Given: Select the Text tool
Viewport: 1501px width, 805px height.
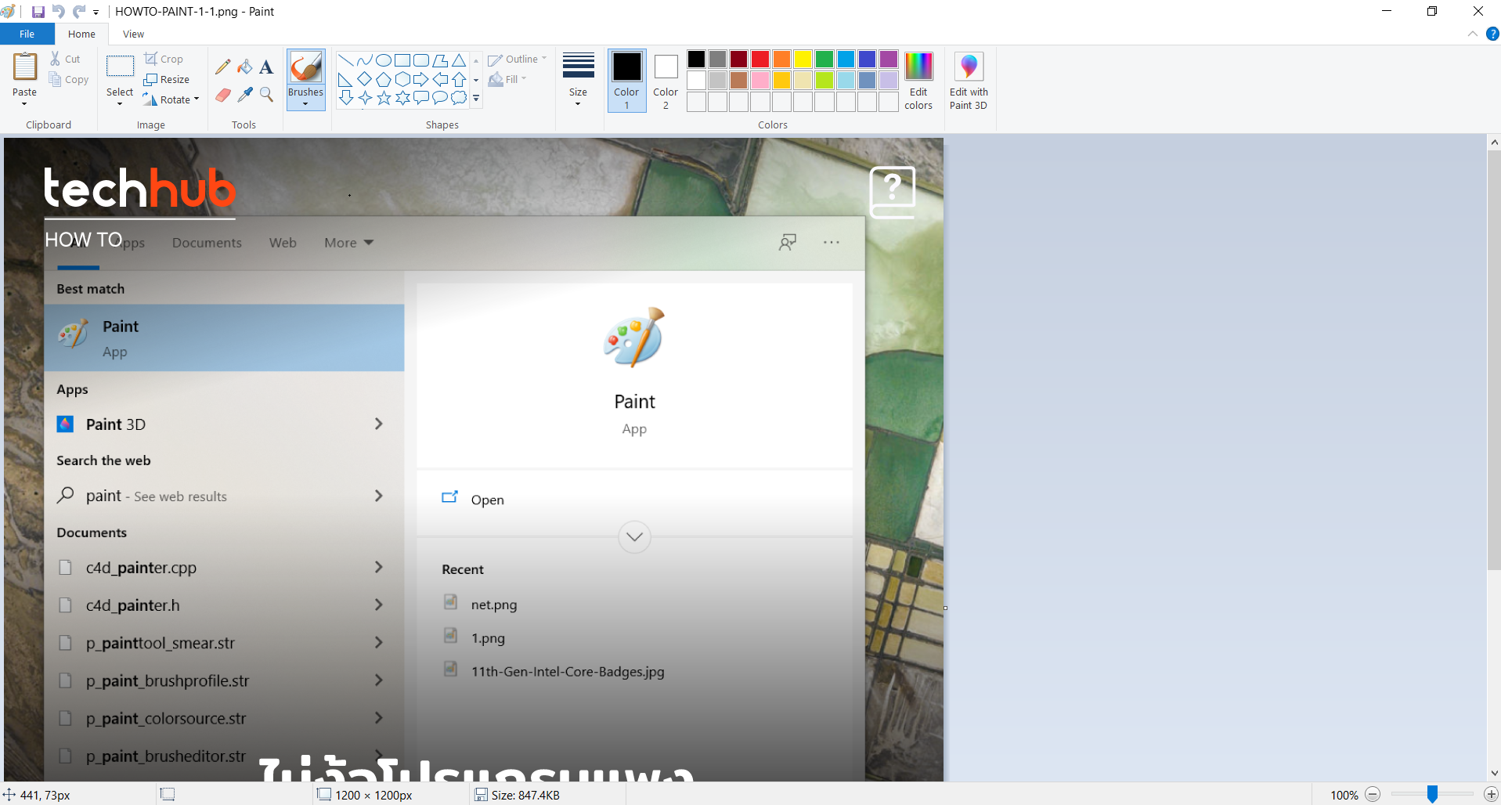Looking at the screenshot, I should click(x=266, y=67).
